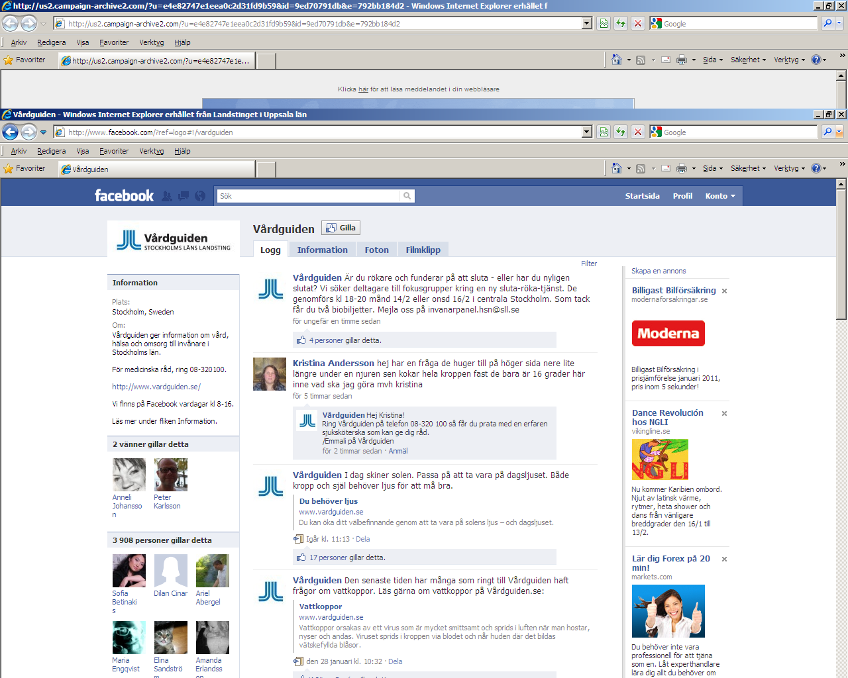Select the Logg tab
The height and width of the screenshot is (678, 848).
[270, 250]
